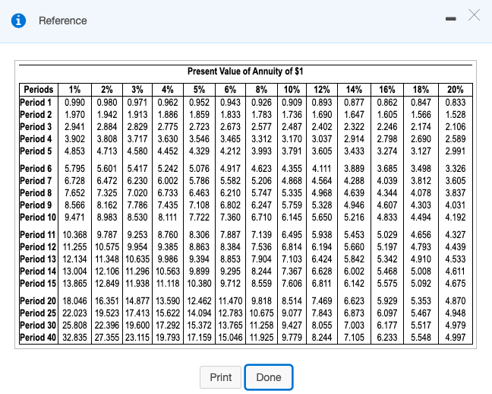Click the Period 10 row label
Viewport: 492px width, 394px height.
(38, 218)
